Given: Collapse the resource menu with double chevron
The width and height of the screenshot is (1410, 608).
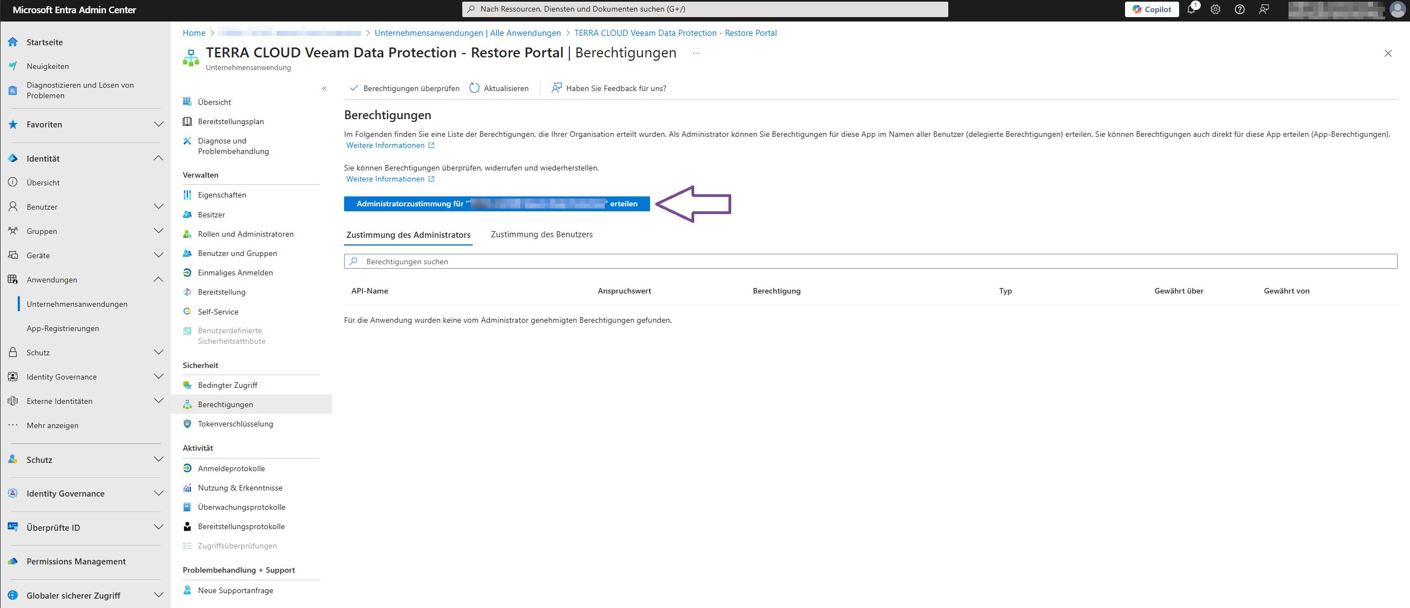Looking at the screenshot, I should 324,88.
